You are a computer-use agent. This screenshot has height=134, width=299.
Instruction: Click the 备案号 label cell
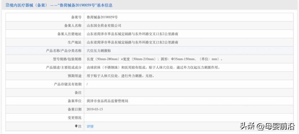click(76, 17)
